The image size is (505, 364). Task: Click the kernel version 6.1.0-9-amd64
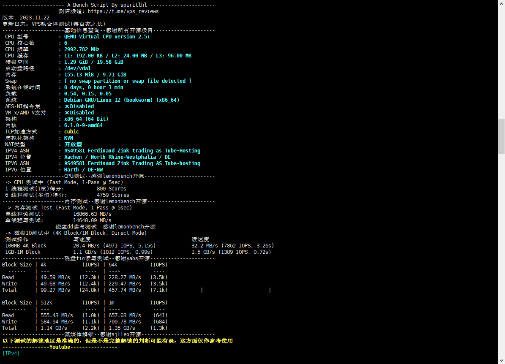click(83, 125)
